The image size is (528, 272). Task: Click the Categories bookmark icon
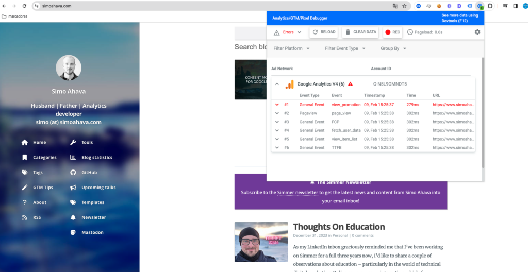(25, 157)
